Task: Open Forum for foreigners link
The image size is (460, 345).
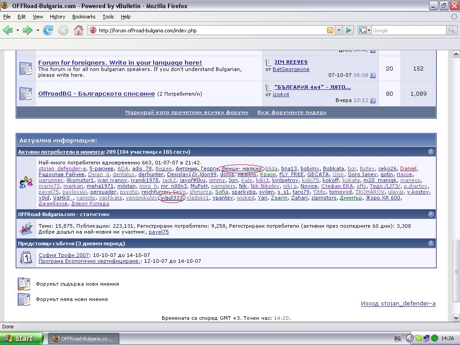Action: (x=120, y=62)
